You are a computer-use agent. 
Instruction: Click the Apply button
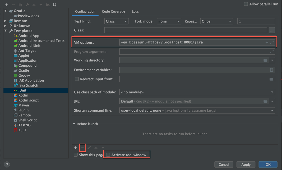pos(246,165)
